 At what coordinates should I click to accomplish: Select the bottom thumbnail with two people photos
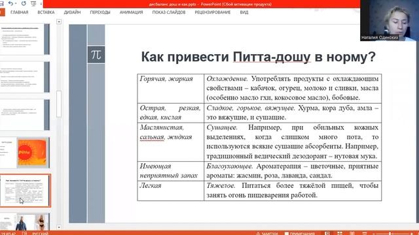(25, 222)
